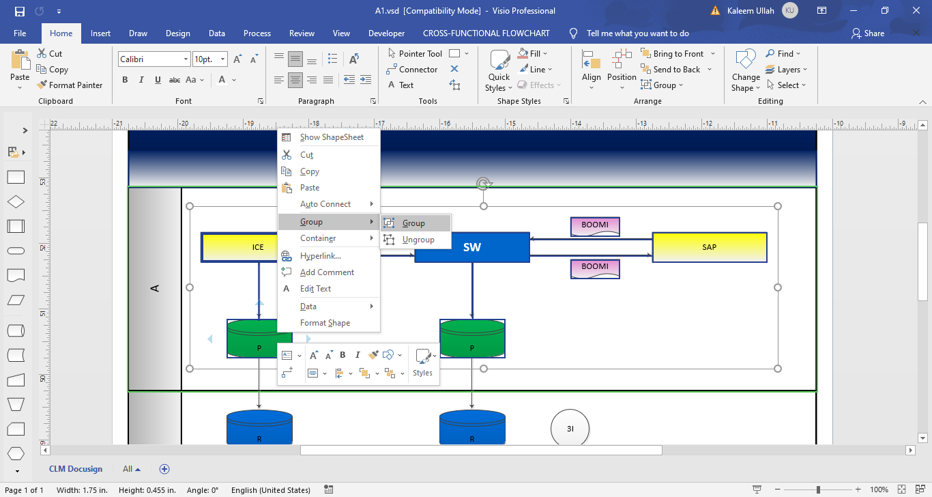Screen dimensions: 932x497
Task: Click the strikethrough formatting icon
Action: (174, 80)
